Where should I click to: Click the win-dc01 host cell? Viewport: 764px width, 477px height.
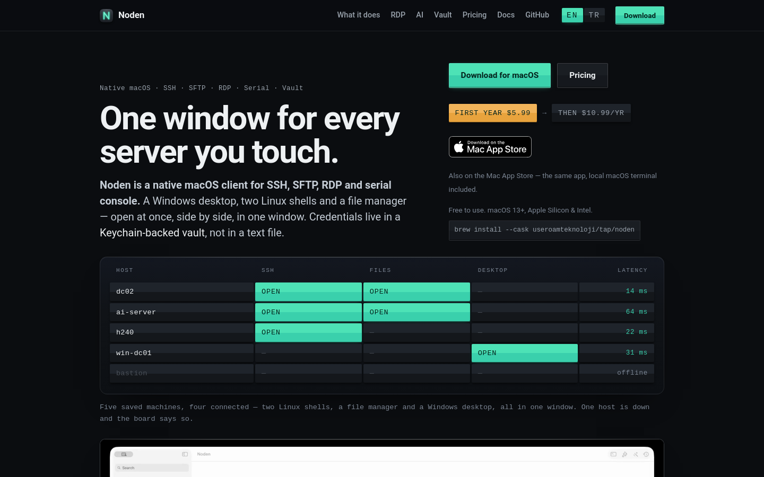181,353
